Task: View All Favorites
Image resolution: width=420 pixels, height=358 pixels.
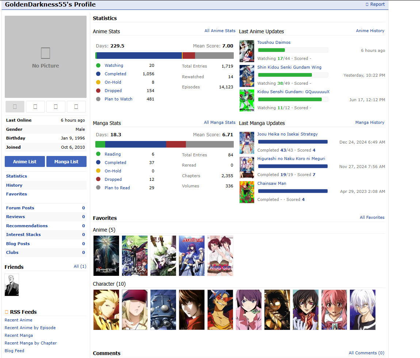Action: coord(372,217)
